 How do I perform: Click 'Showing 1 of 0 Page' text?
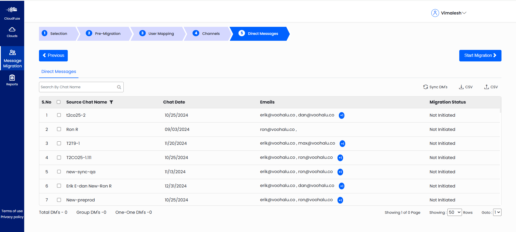pyautogui.click(x=402, y=213)
